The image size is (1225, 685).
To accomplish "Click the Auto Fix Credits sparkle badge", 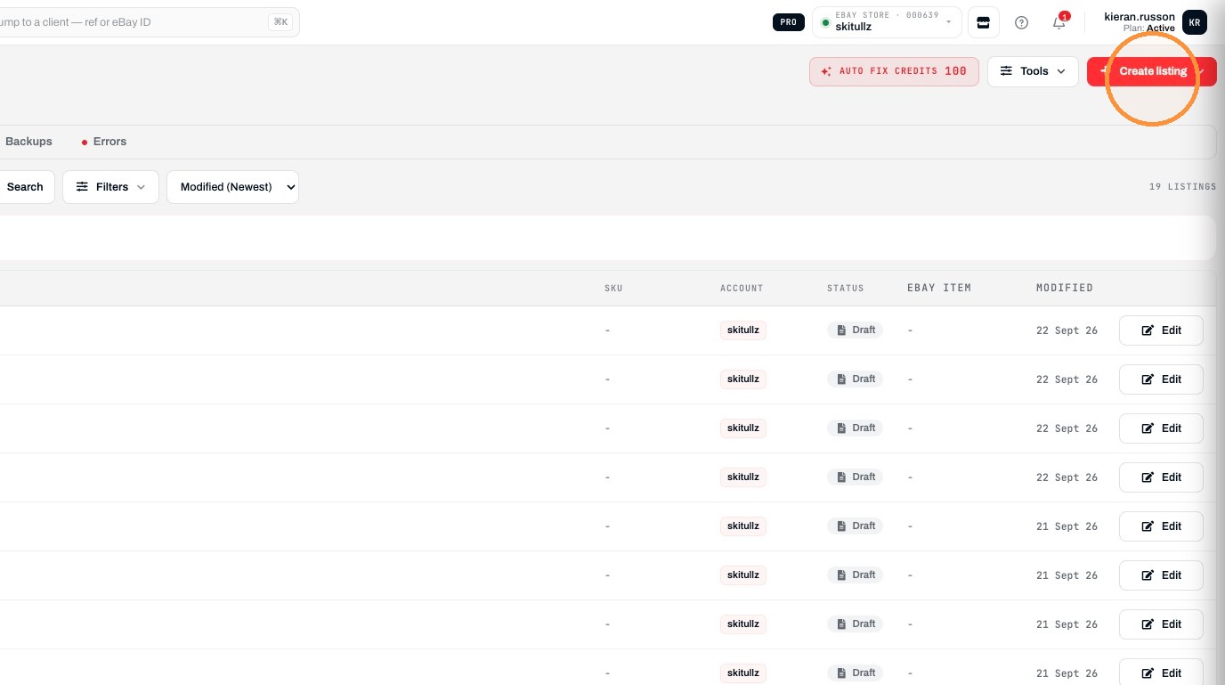I will point(894,71).
